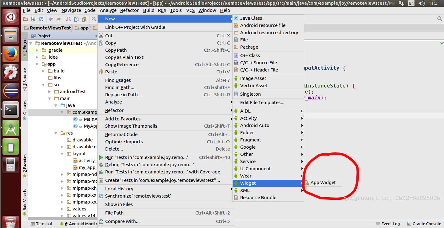
Task: Expand Activity submenu
Action: (x=268, y=118)
